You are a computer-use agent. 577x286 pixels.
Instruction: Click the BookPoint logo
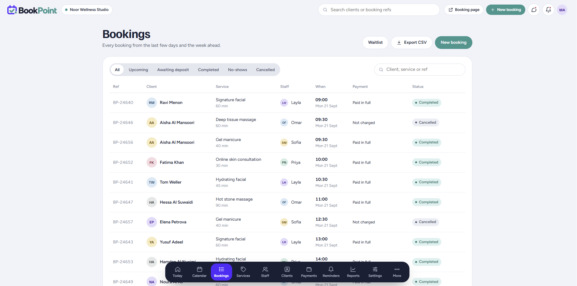pos(32,10)
